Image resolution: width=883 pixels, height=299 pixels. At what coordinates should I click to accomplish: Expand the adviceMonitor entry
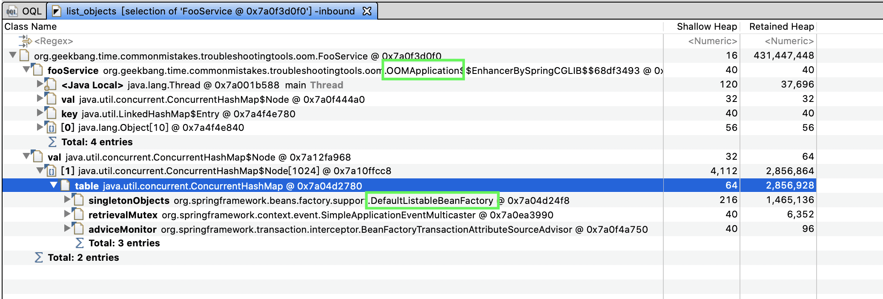pos(67,228)
